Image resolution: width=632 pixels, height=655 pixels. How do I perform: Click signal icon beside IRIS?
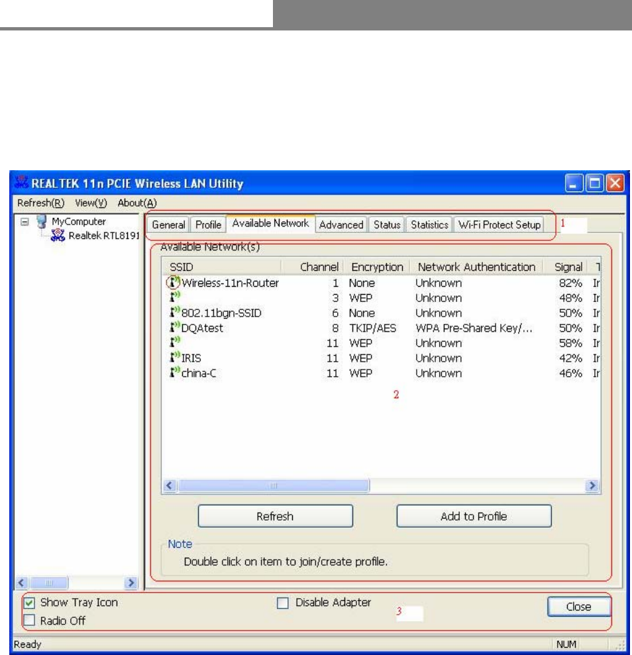(x=175, y=358)
